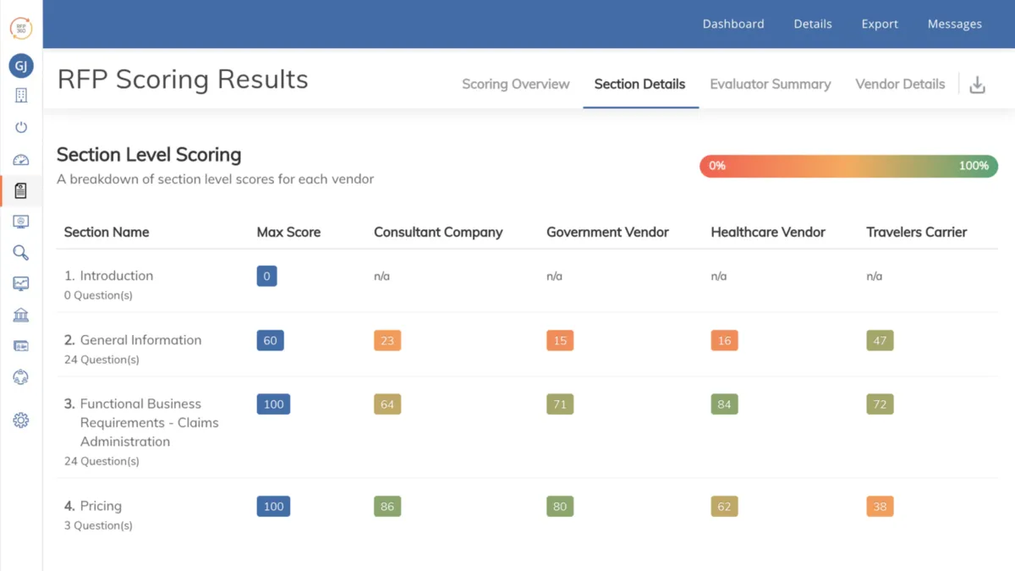Switch to the Evaluator Summary tab

pos(771,85)
